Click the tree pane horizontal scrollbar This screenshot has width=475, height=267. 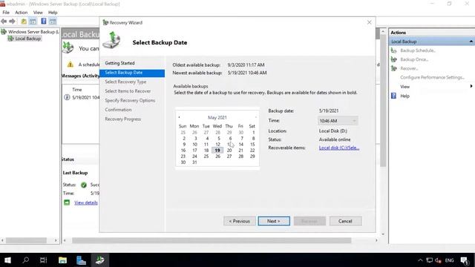[x=27, y=240]
